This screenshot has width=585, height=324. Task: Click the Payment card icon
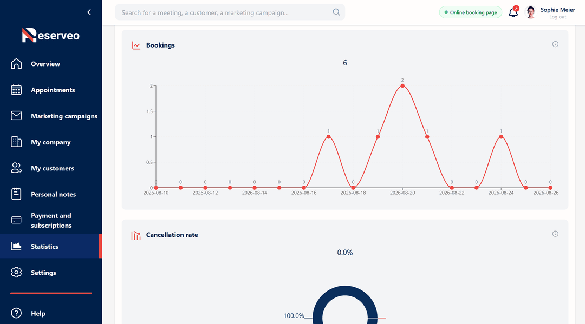16,220
